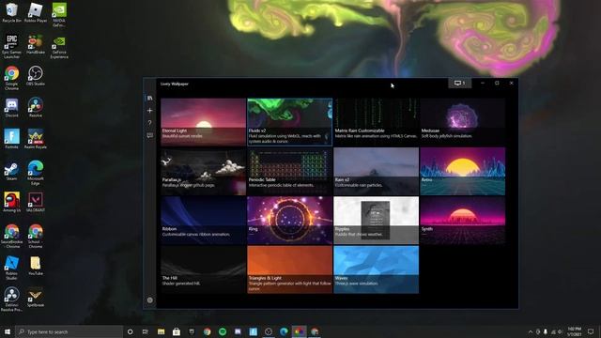Open Microsoft Store from the taskbar

[x=177, y=331]
